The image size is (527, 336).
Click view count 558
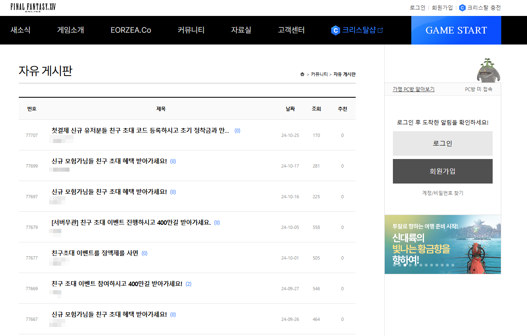pos(316,227)
